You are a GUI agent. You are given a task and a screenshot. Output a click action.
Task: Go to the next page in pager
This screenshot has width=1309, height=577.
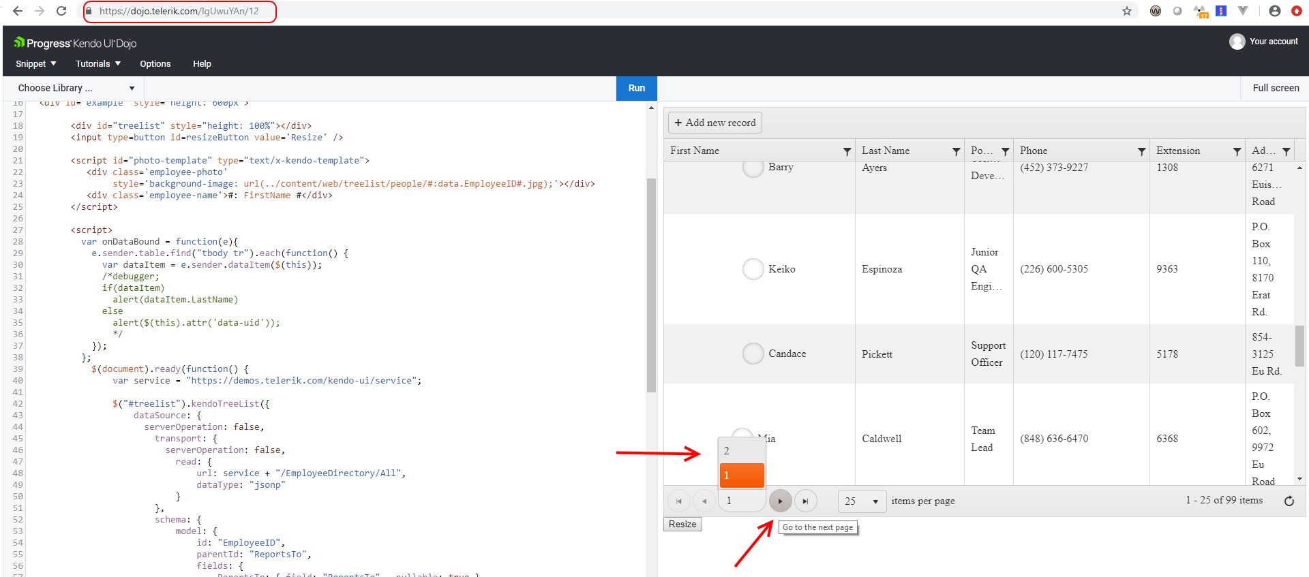[780, 501]
